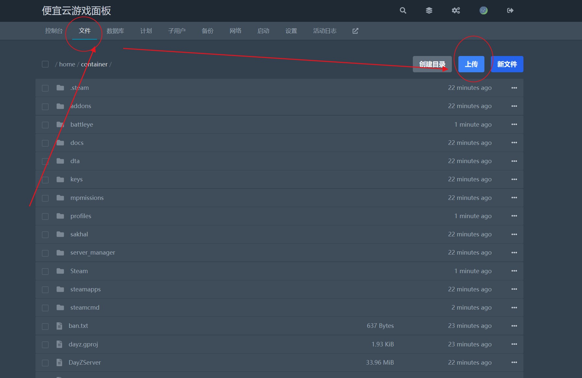Click the logout arrow icon
The width and height of the screenshot is (582, 378).
point(510,10)
